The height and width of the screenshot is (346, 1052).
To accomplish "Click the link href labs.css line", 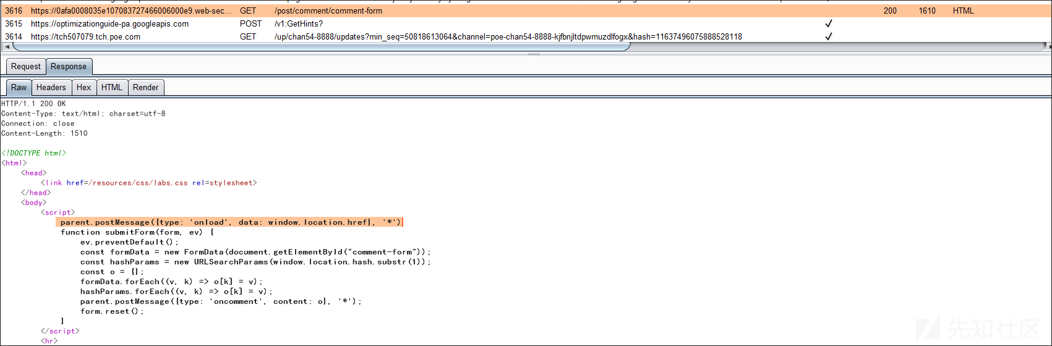I will [x=149, y=183].
